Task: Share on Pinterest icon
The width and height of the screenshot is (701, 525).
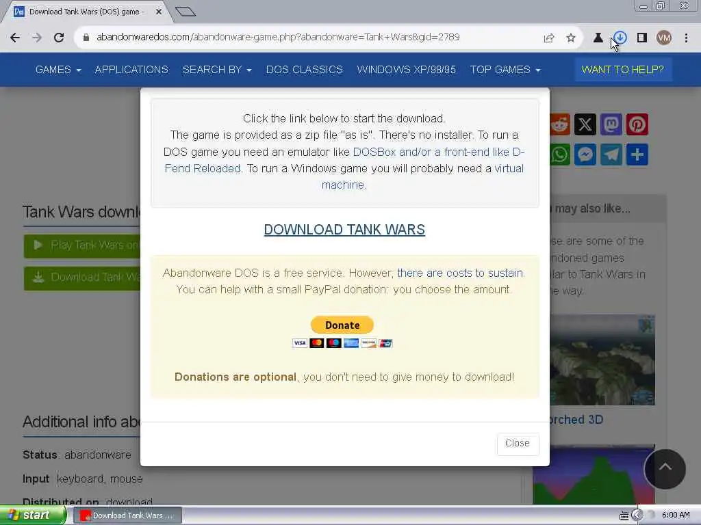Action: 637,124
